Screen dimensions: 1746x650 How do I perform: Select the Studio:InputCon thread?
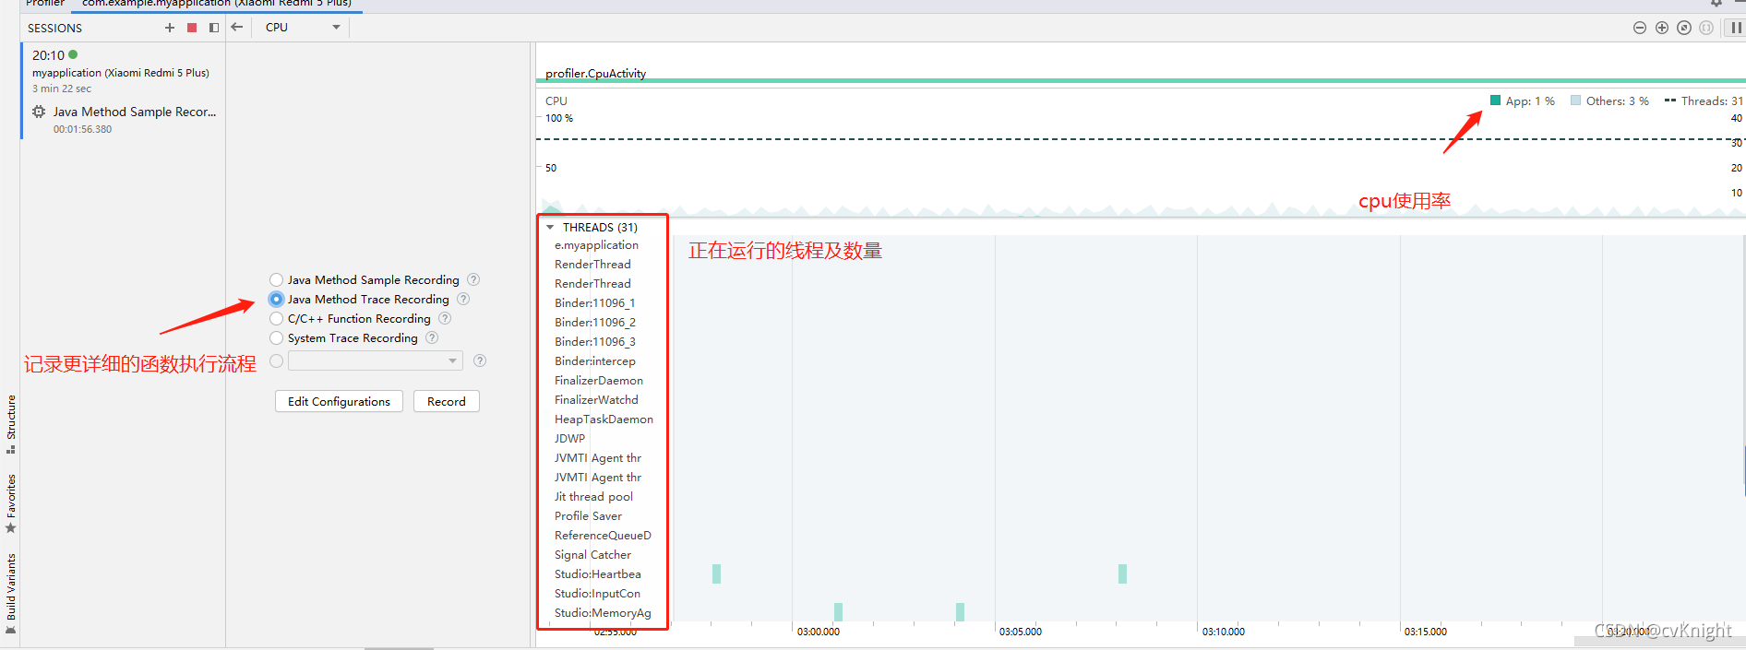click(x=597, y=594)
